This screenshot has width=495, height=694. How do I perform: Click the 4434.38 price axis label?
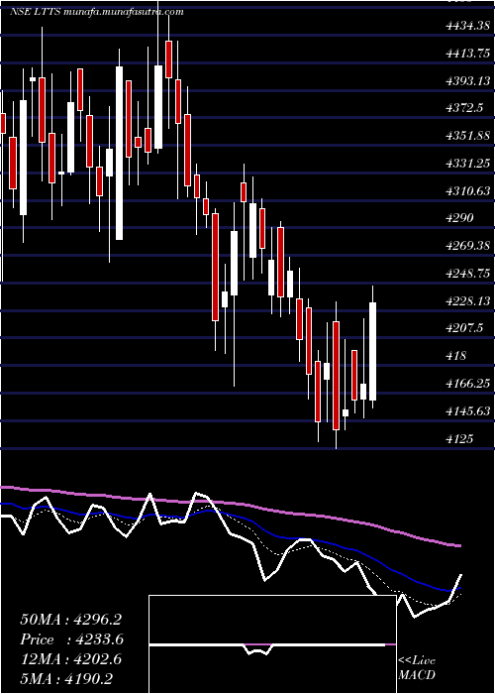pyautogui.click(x=468, y=26)
